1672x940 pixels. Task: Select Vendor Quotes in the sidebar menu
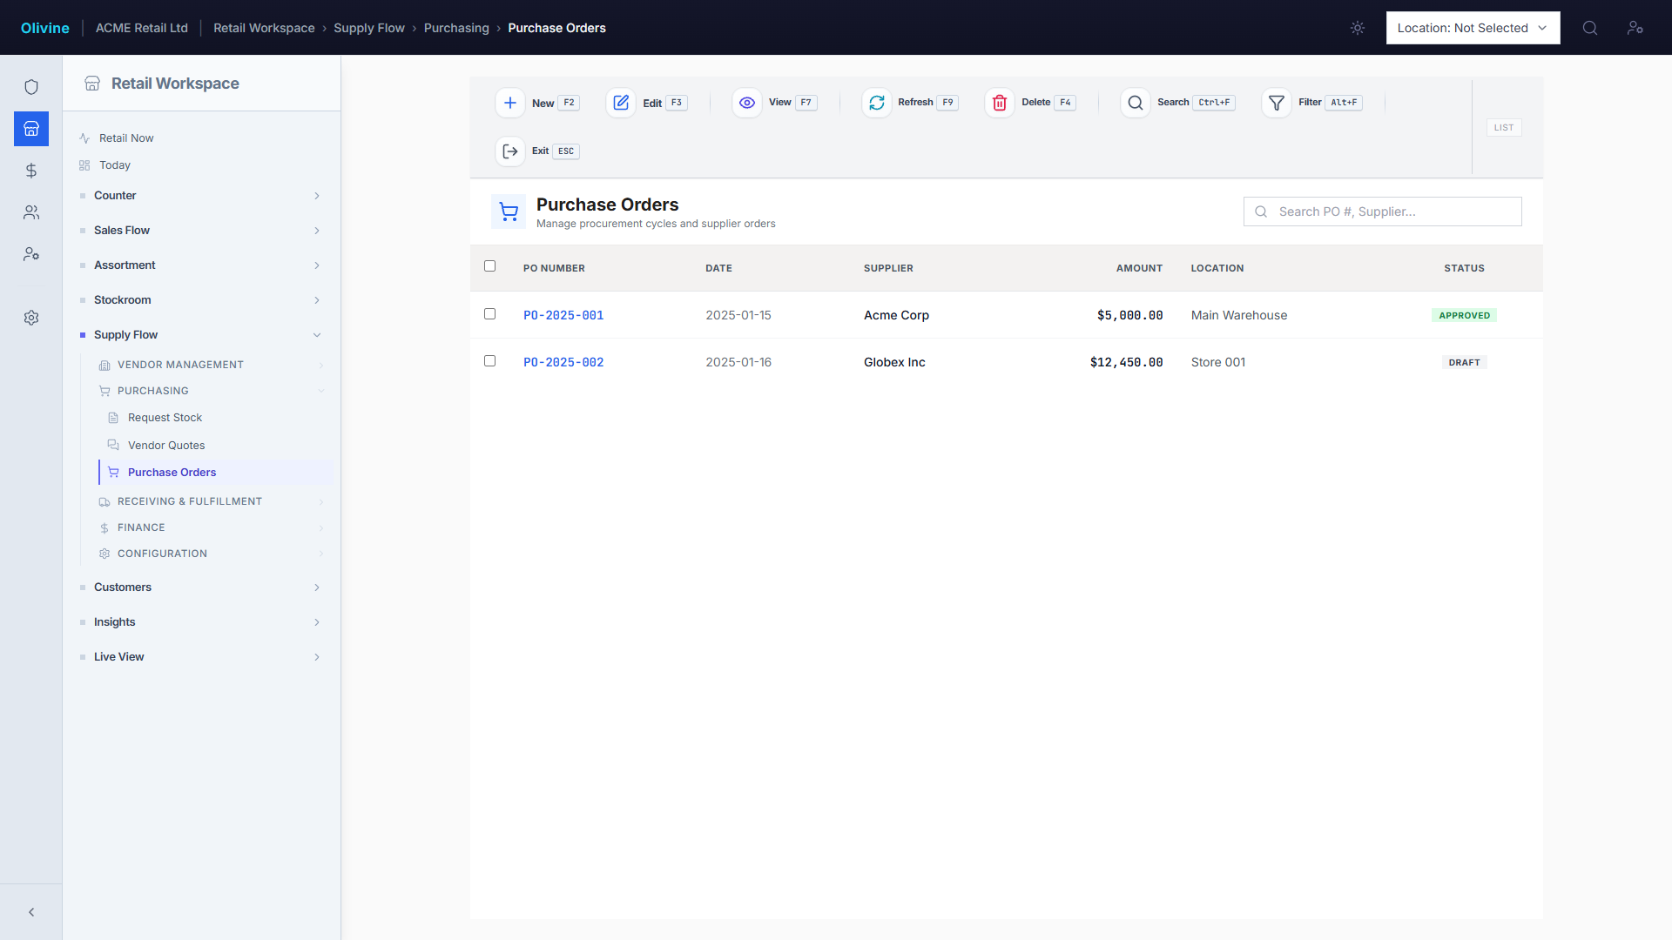(166, 445)
